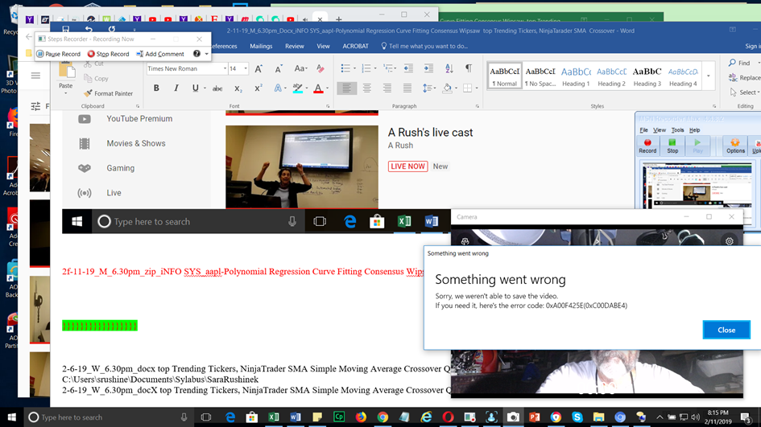Open Numbering list dropdown
761x427 pixels.
pyautogui.click(x=375, y=69)
